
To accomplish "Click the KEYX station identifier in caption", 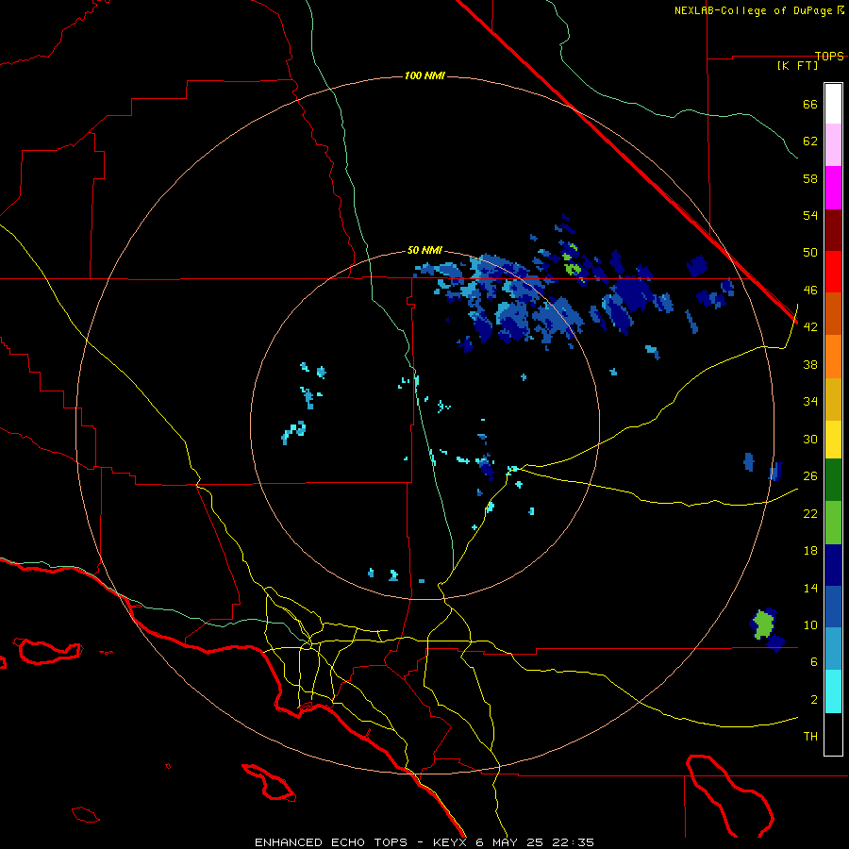I will (x=450, y=842).
